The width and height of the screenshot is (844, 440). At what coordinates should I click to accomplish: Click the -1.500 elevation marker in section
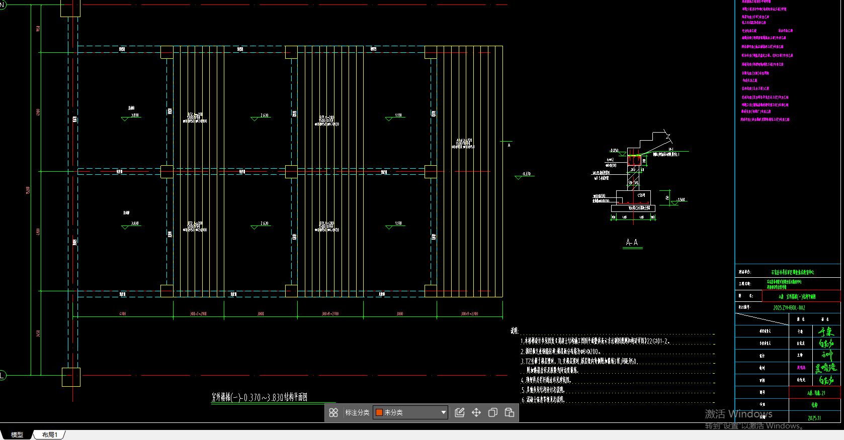tap(680, 199)
